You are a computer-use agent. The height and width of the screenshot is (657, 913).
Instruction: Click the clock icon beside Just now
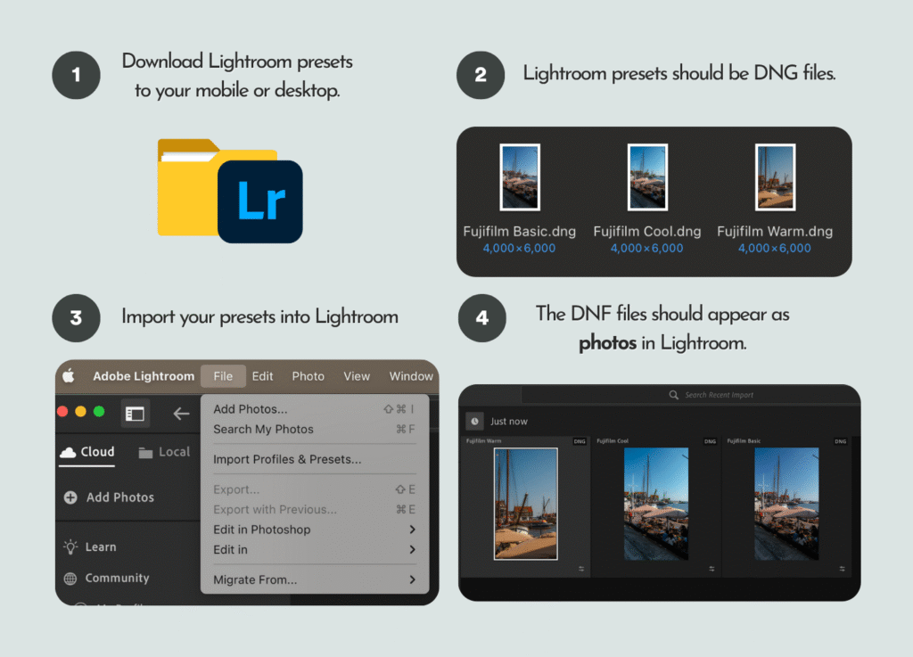click(474, 422)
